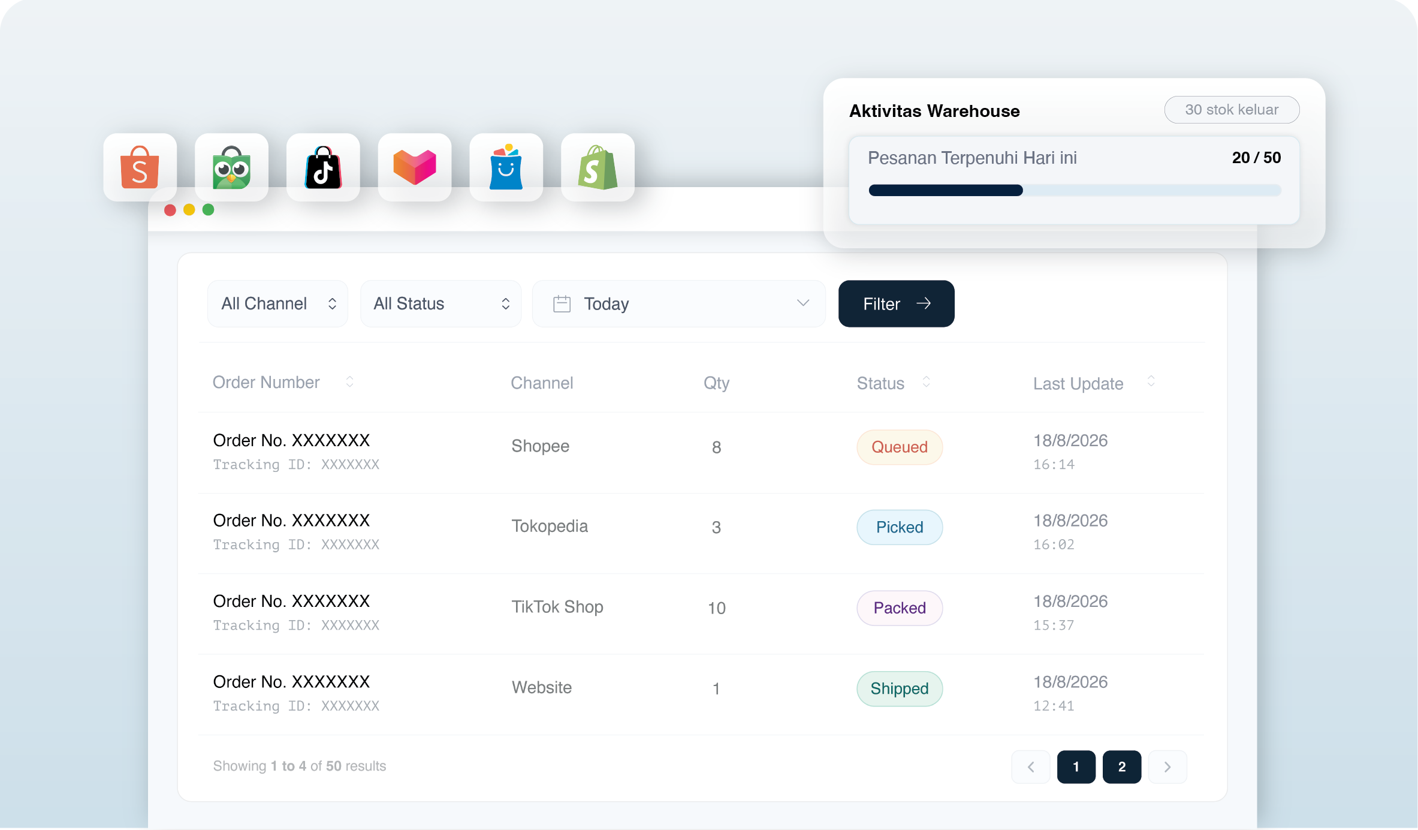Click the Tracking ID in Website row
Screen dimensions: 1418x830
(x=296, y=706)
